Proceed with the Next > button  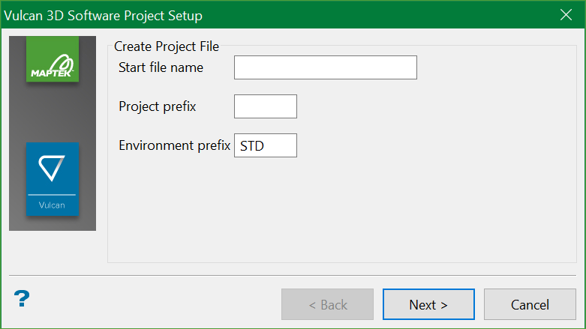[x=428, y=304]
